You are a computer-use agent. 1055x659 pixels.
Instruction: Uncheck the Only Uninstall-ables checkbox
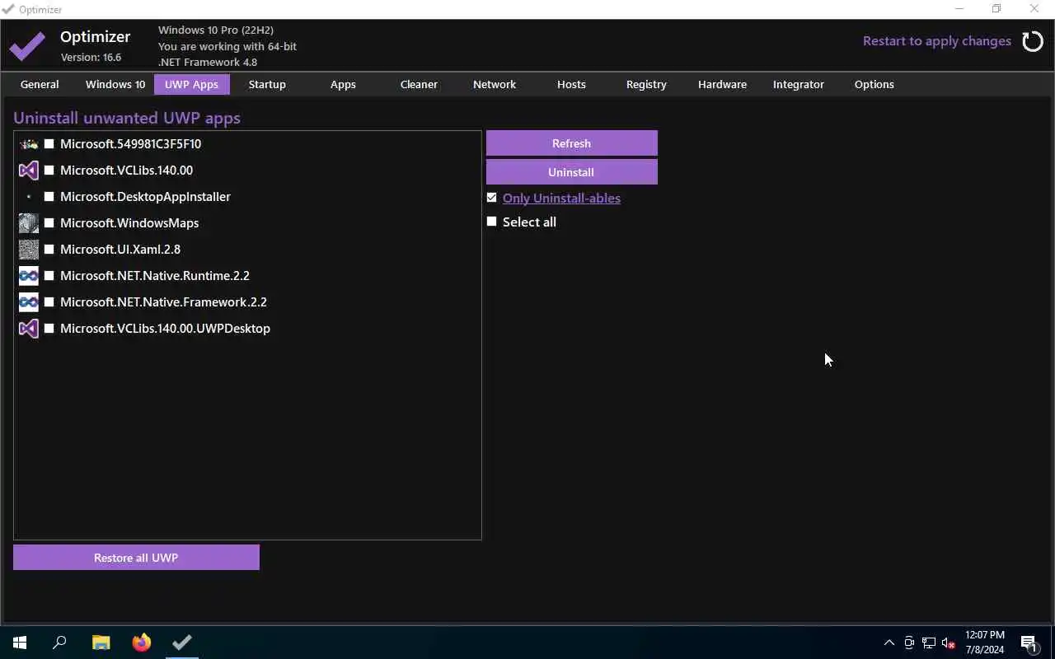492,198
